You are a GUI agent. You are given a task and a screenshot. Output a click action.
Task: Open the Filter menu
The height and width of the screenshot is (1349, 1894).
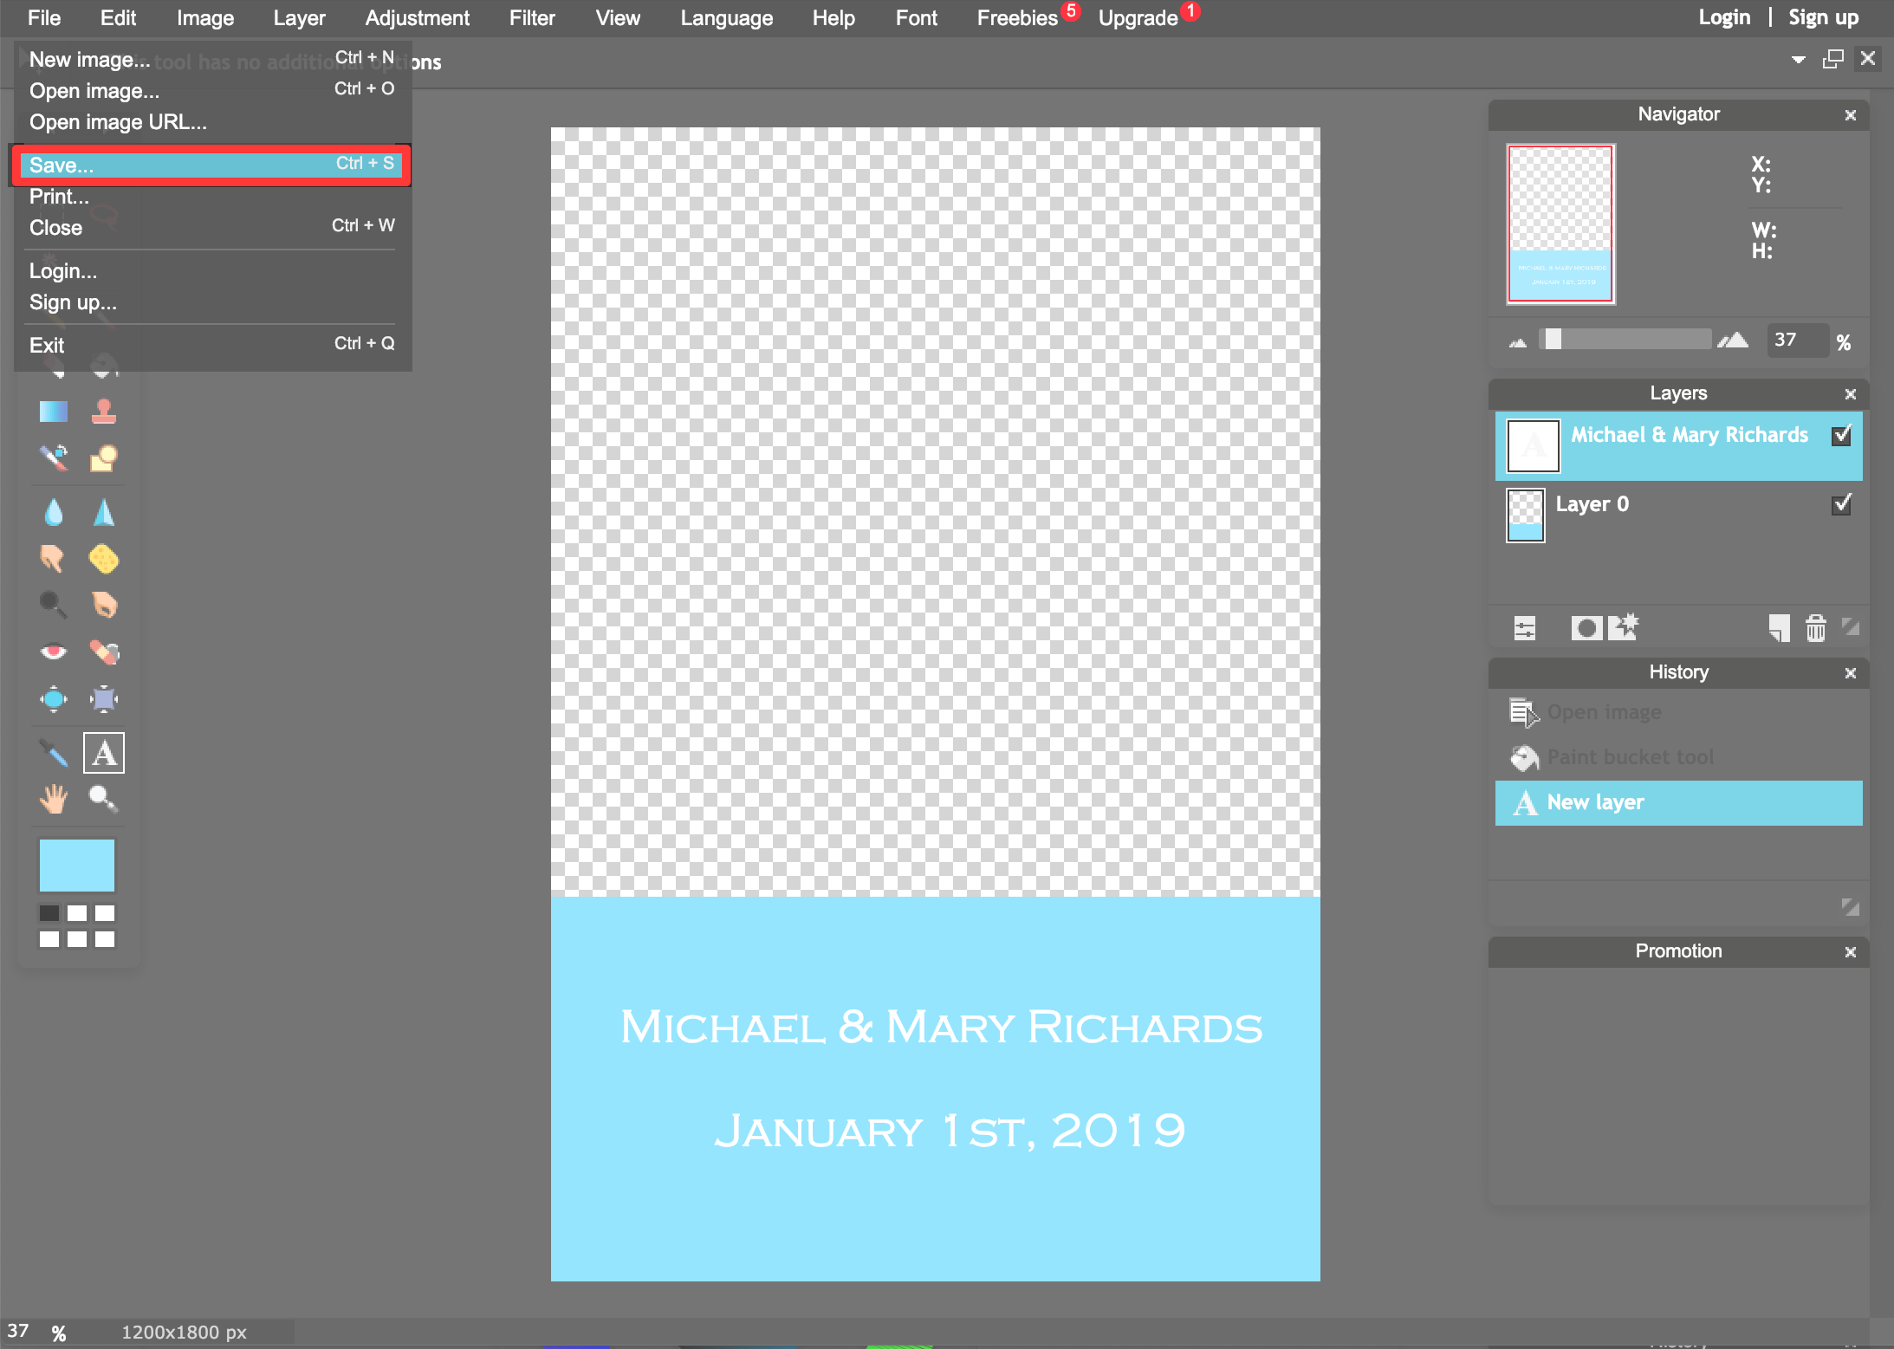tap(532, 18)
